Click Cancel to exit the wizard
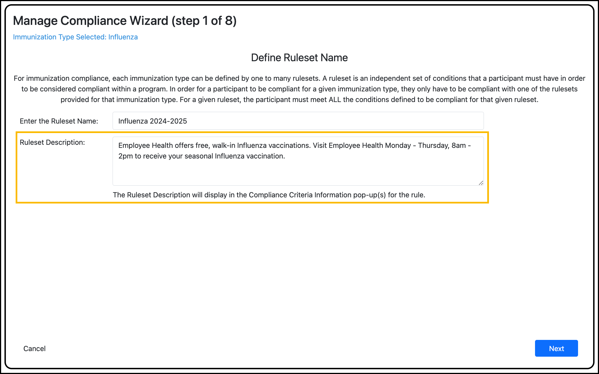599x374 pixels. pos(34,349)
